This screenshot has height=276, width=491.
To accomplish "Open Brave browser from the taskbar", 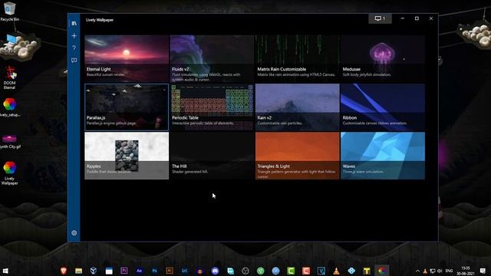I will pyautogui.click(x=64, y=271).
